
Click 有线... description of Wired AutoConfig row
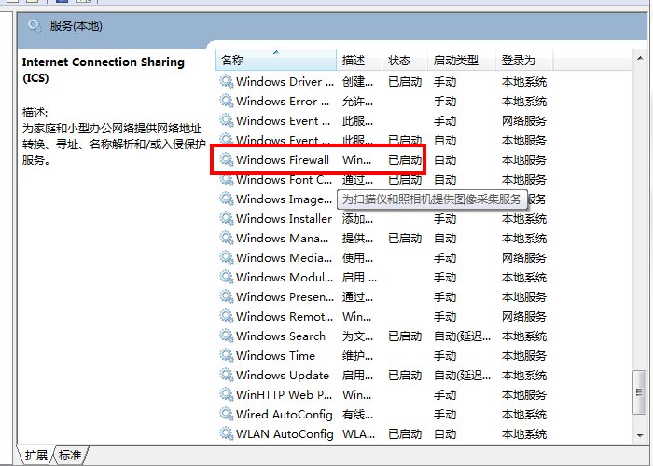coord(357,414)
